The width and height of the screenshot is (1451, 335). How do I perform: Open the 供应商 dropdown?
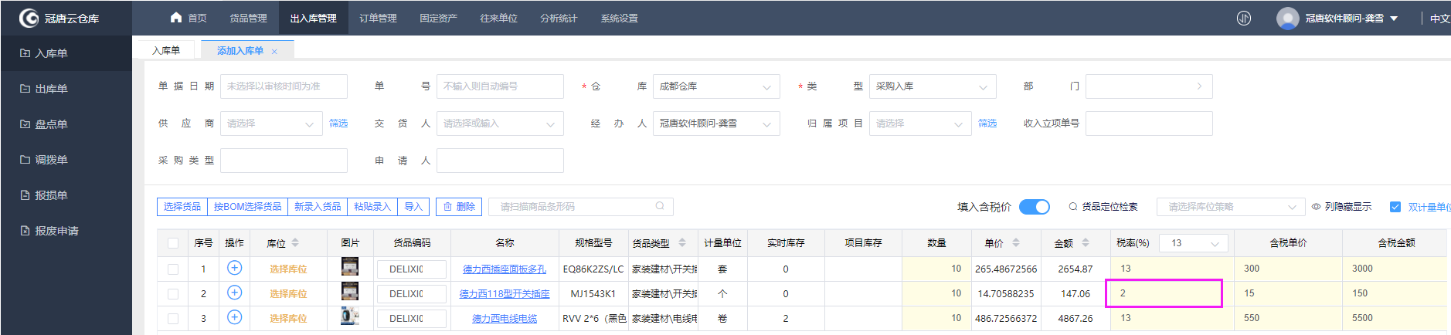[x=271, y=124]
